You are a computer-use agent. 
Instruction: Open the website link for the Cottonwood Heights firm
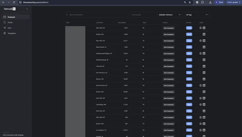(201, 54)
